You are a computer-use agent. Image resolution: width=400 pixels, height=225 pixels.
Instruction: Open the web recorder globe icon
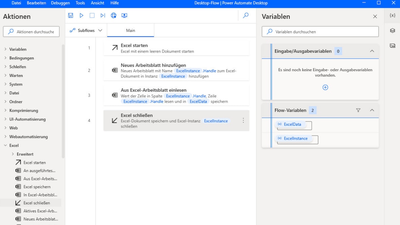click(x=113, y=15)
